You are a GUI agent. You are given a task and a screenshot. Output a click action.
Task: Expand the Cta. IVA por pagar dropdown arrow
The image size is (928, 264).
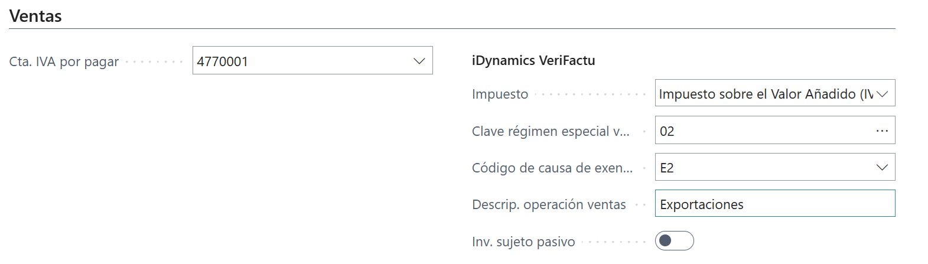pos(419,61)
